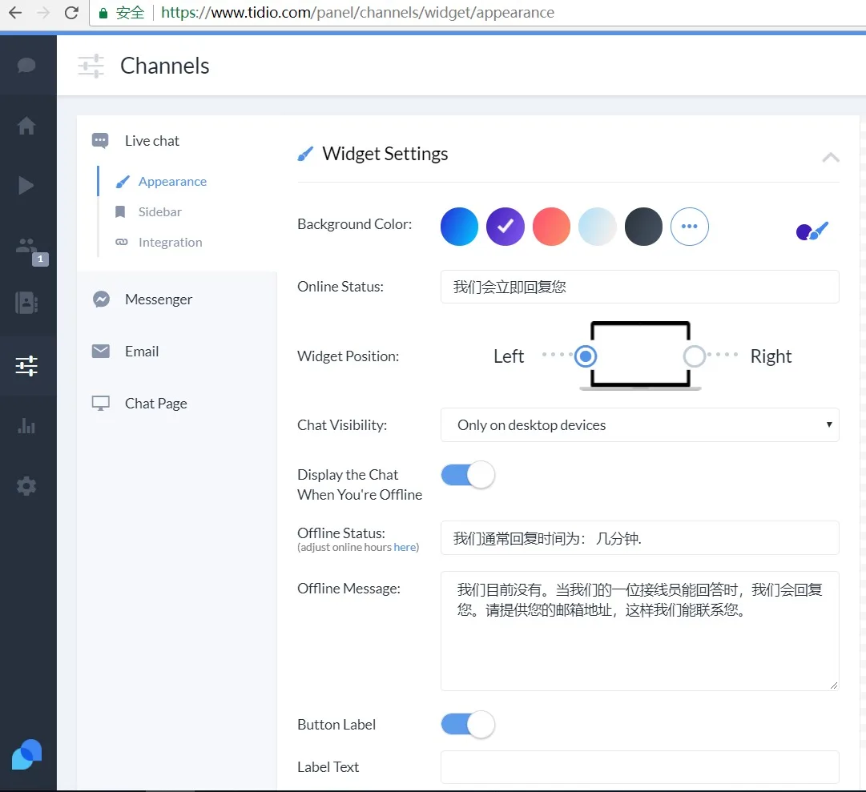Open settings gear icon in sidebar

(26, 486)
